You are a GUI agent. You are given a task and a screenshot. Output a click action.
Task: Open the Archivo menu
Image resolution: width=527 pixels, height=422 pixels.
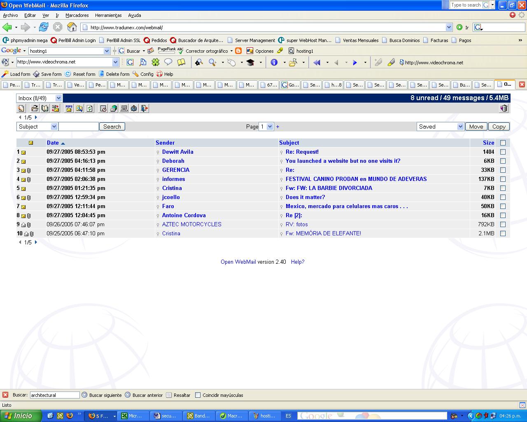[x=10, y=15]
